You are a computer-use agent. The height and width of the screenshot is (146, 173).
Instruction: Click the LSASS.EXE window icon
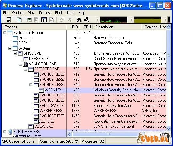click(x=31, y=126)
